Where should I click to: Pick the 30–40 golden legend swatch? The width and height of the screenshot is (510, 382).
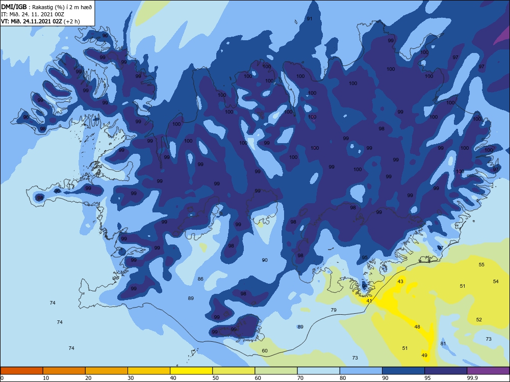(x=149, y=371)
